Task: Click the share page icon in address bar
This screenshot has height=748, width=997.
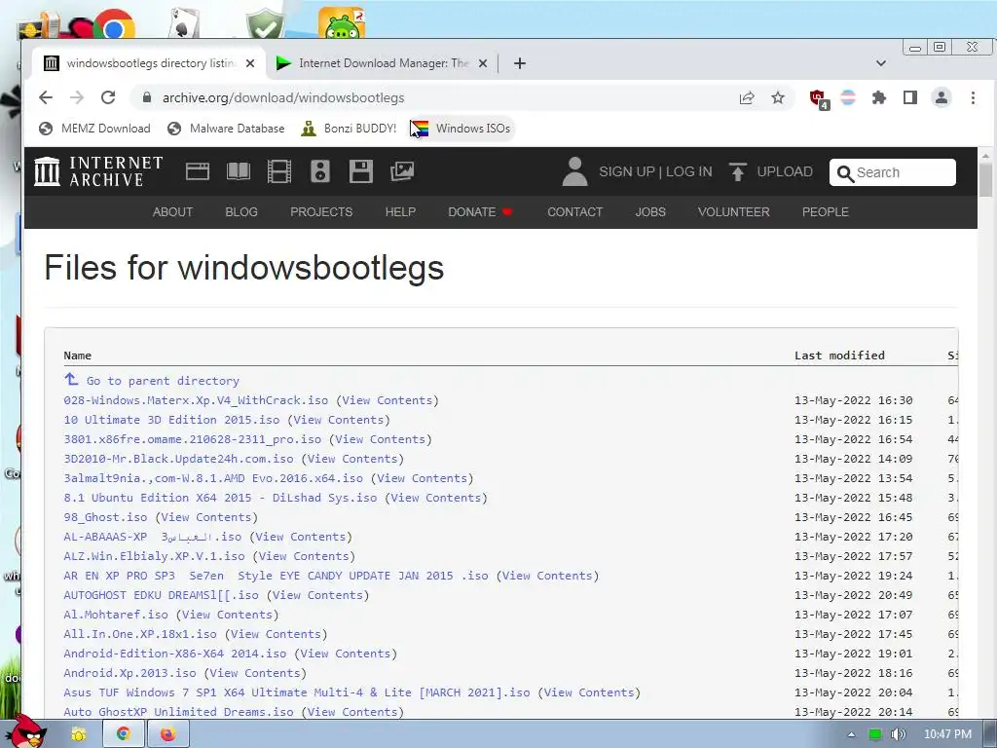Action: click(747, 98)
